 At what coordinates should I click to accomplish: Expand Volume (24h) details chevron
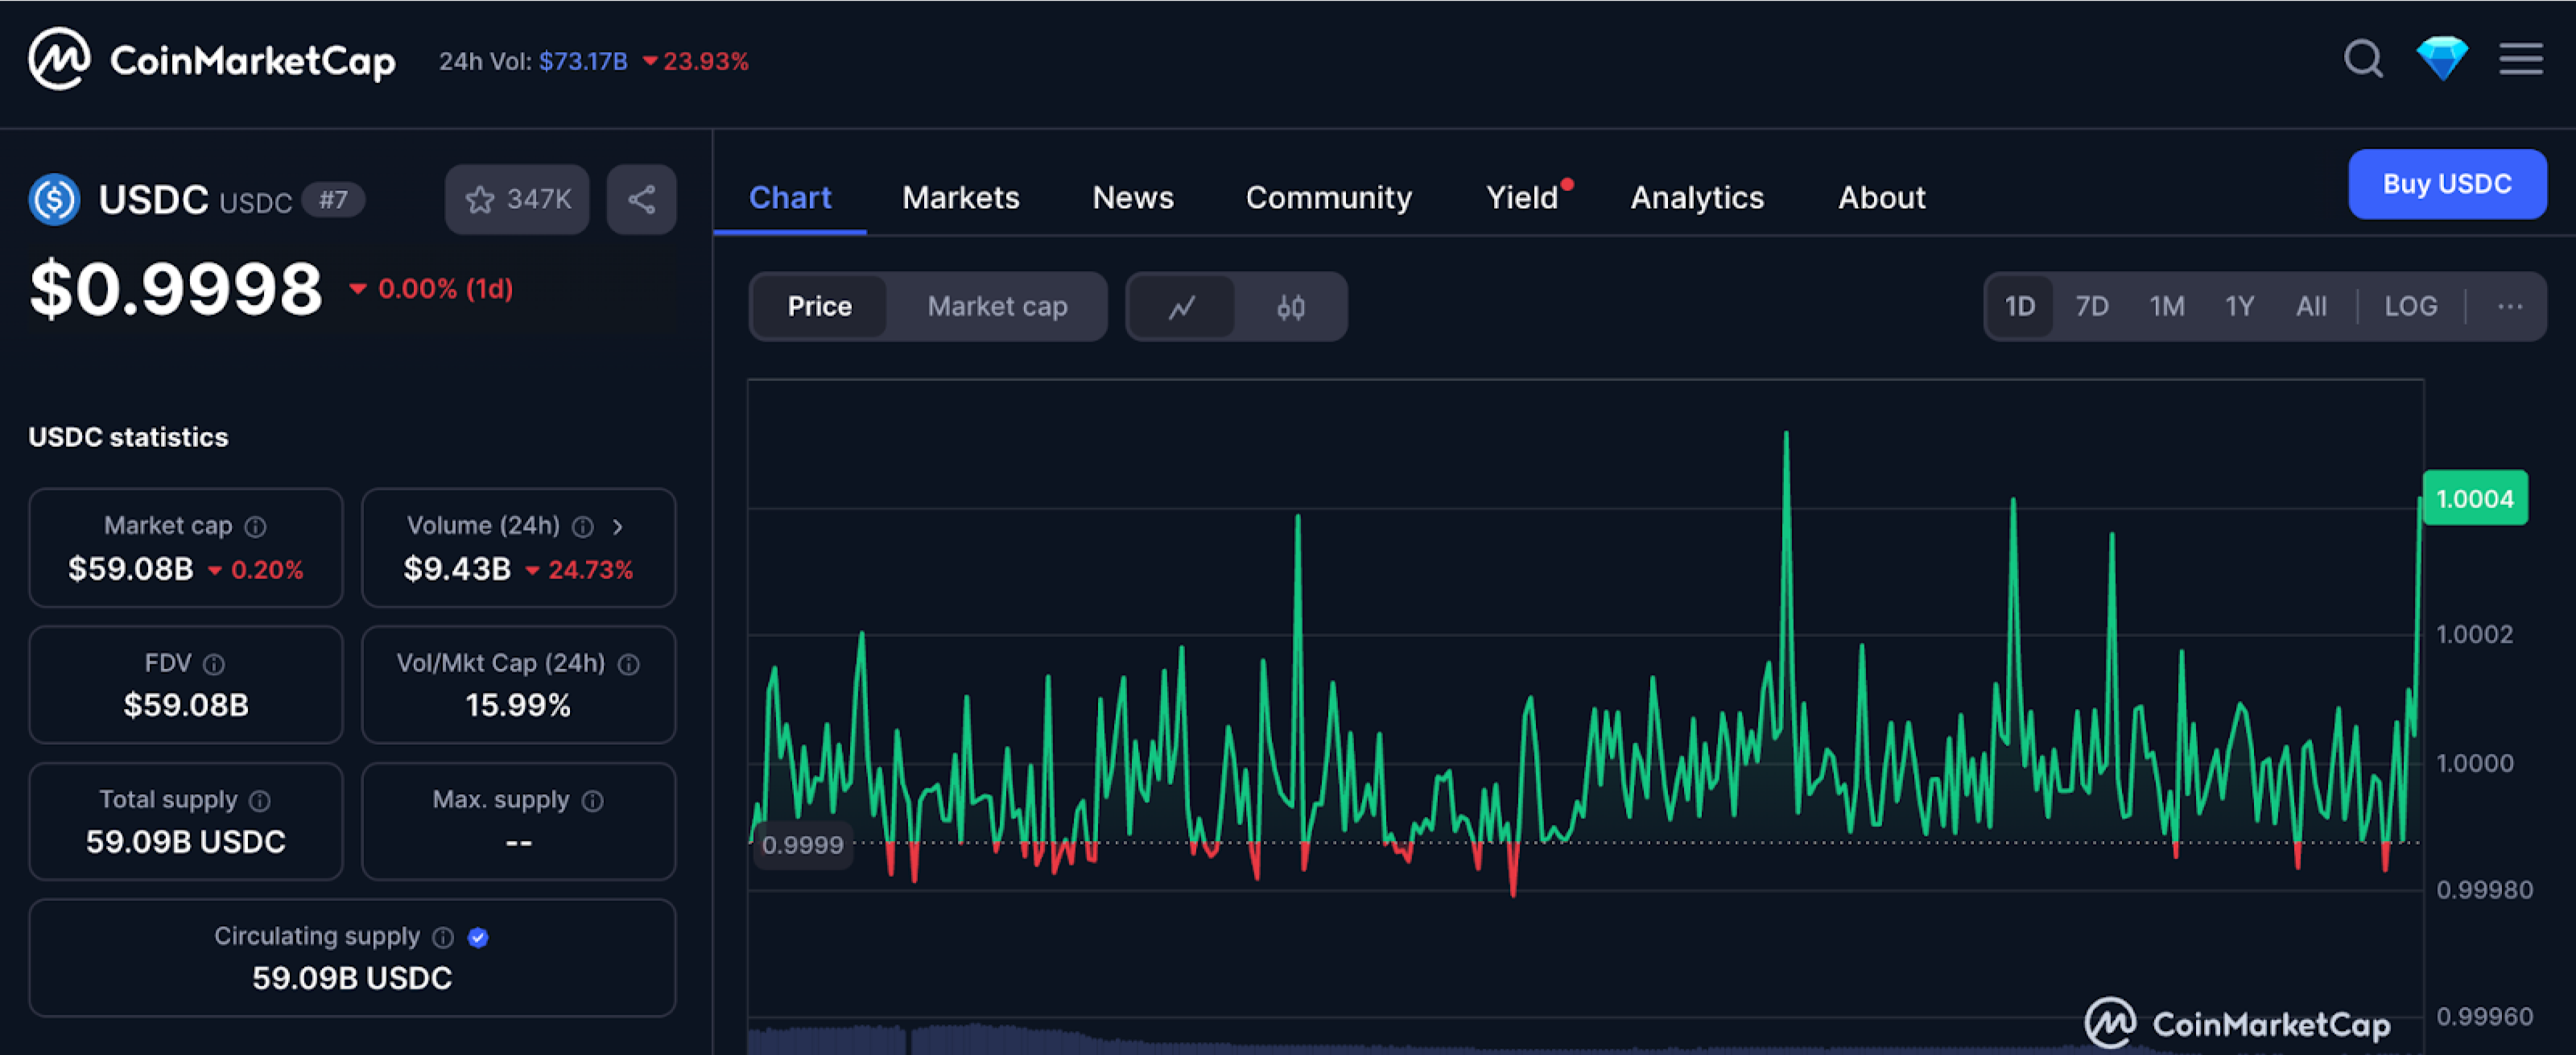coord(618,526)
